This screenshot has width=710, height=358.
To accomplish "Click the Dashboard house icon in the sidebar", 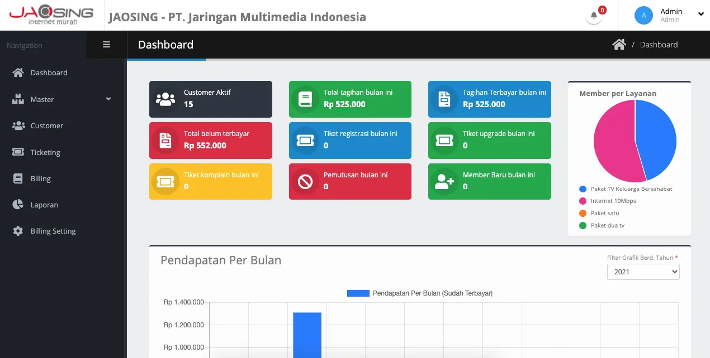I will [x=18, y=72].
